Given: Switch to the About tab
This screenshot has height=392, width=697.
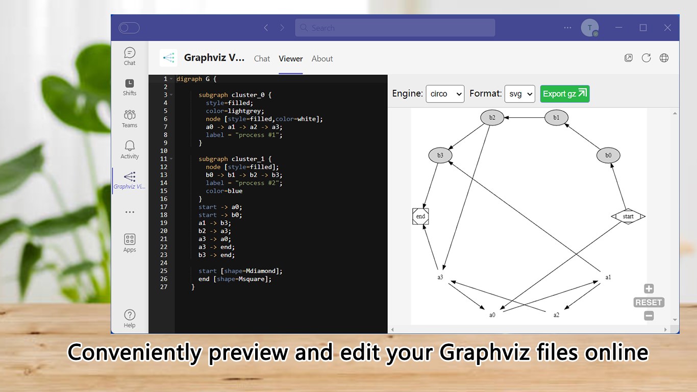Looking at the screenshot, I should coord(322,59).
